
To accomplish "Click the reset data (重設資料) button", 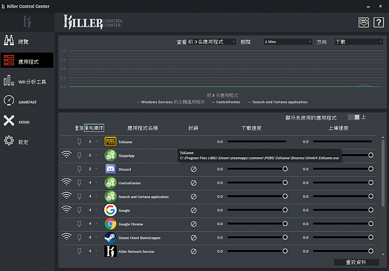I will click(356, 262).
